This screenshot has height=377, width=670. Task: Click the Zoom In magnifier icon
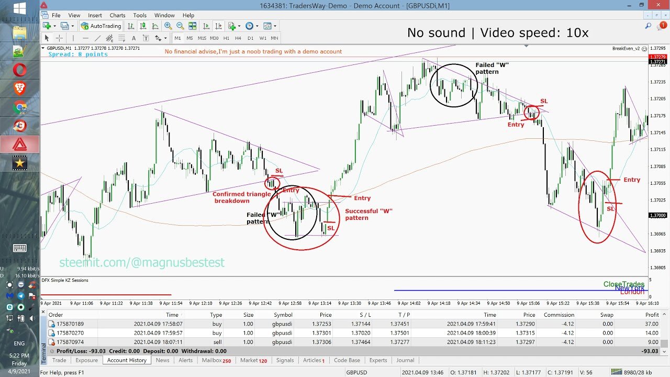pos(168,26)
